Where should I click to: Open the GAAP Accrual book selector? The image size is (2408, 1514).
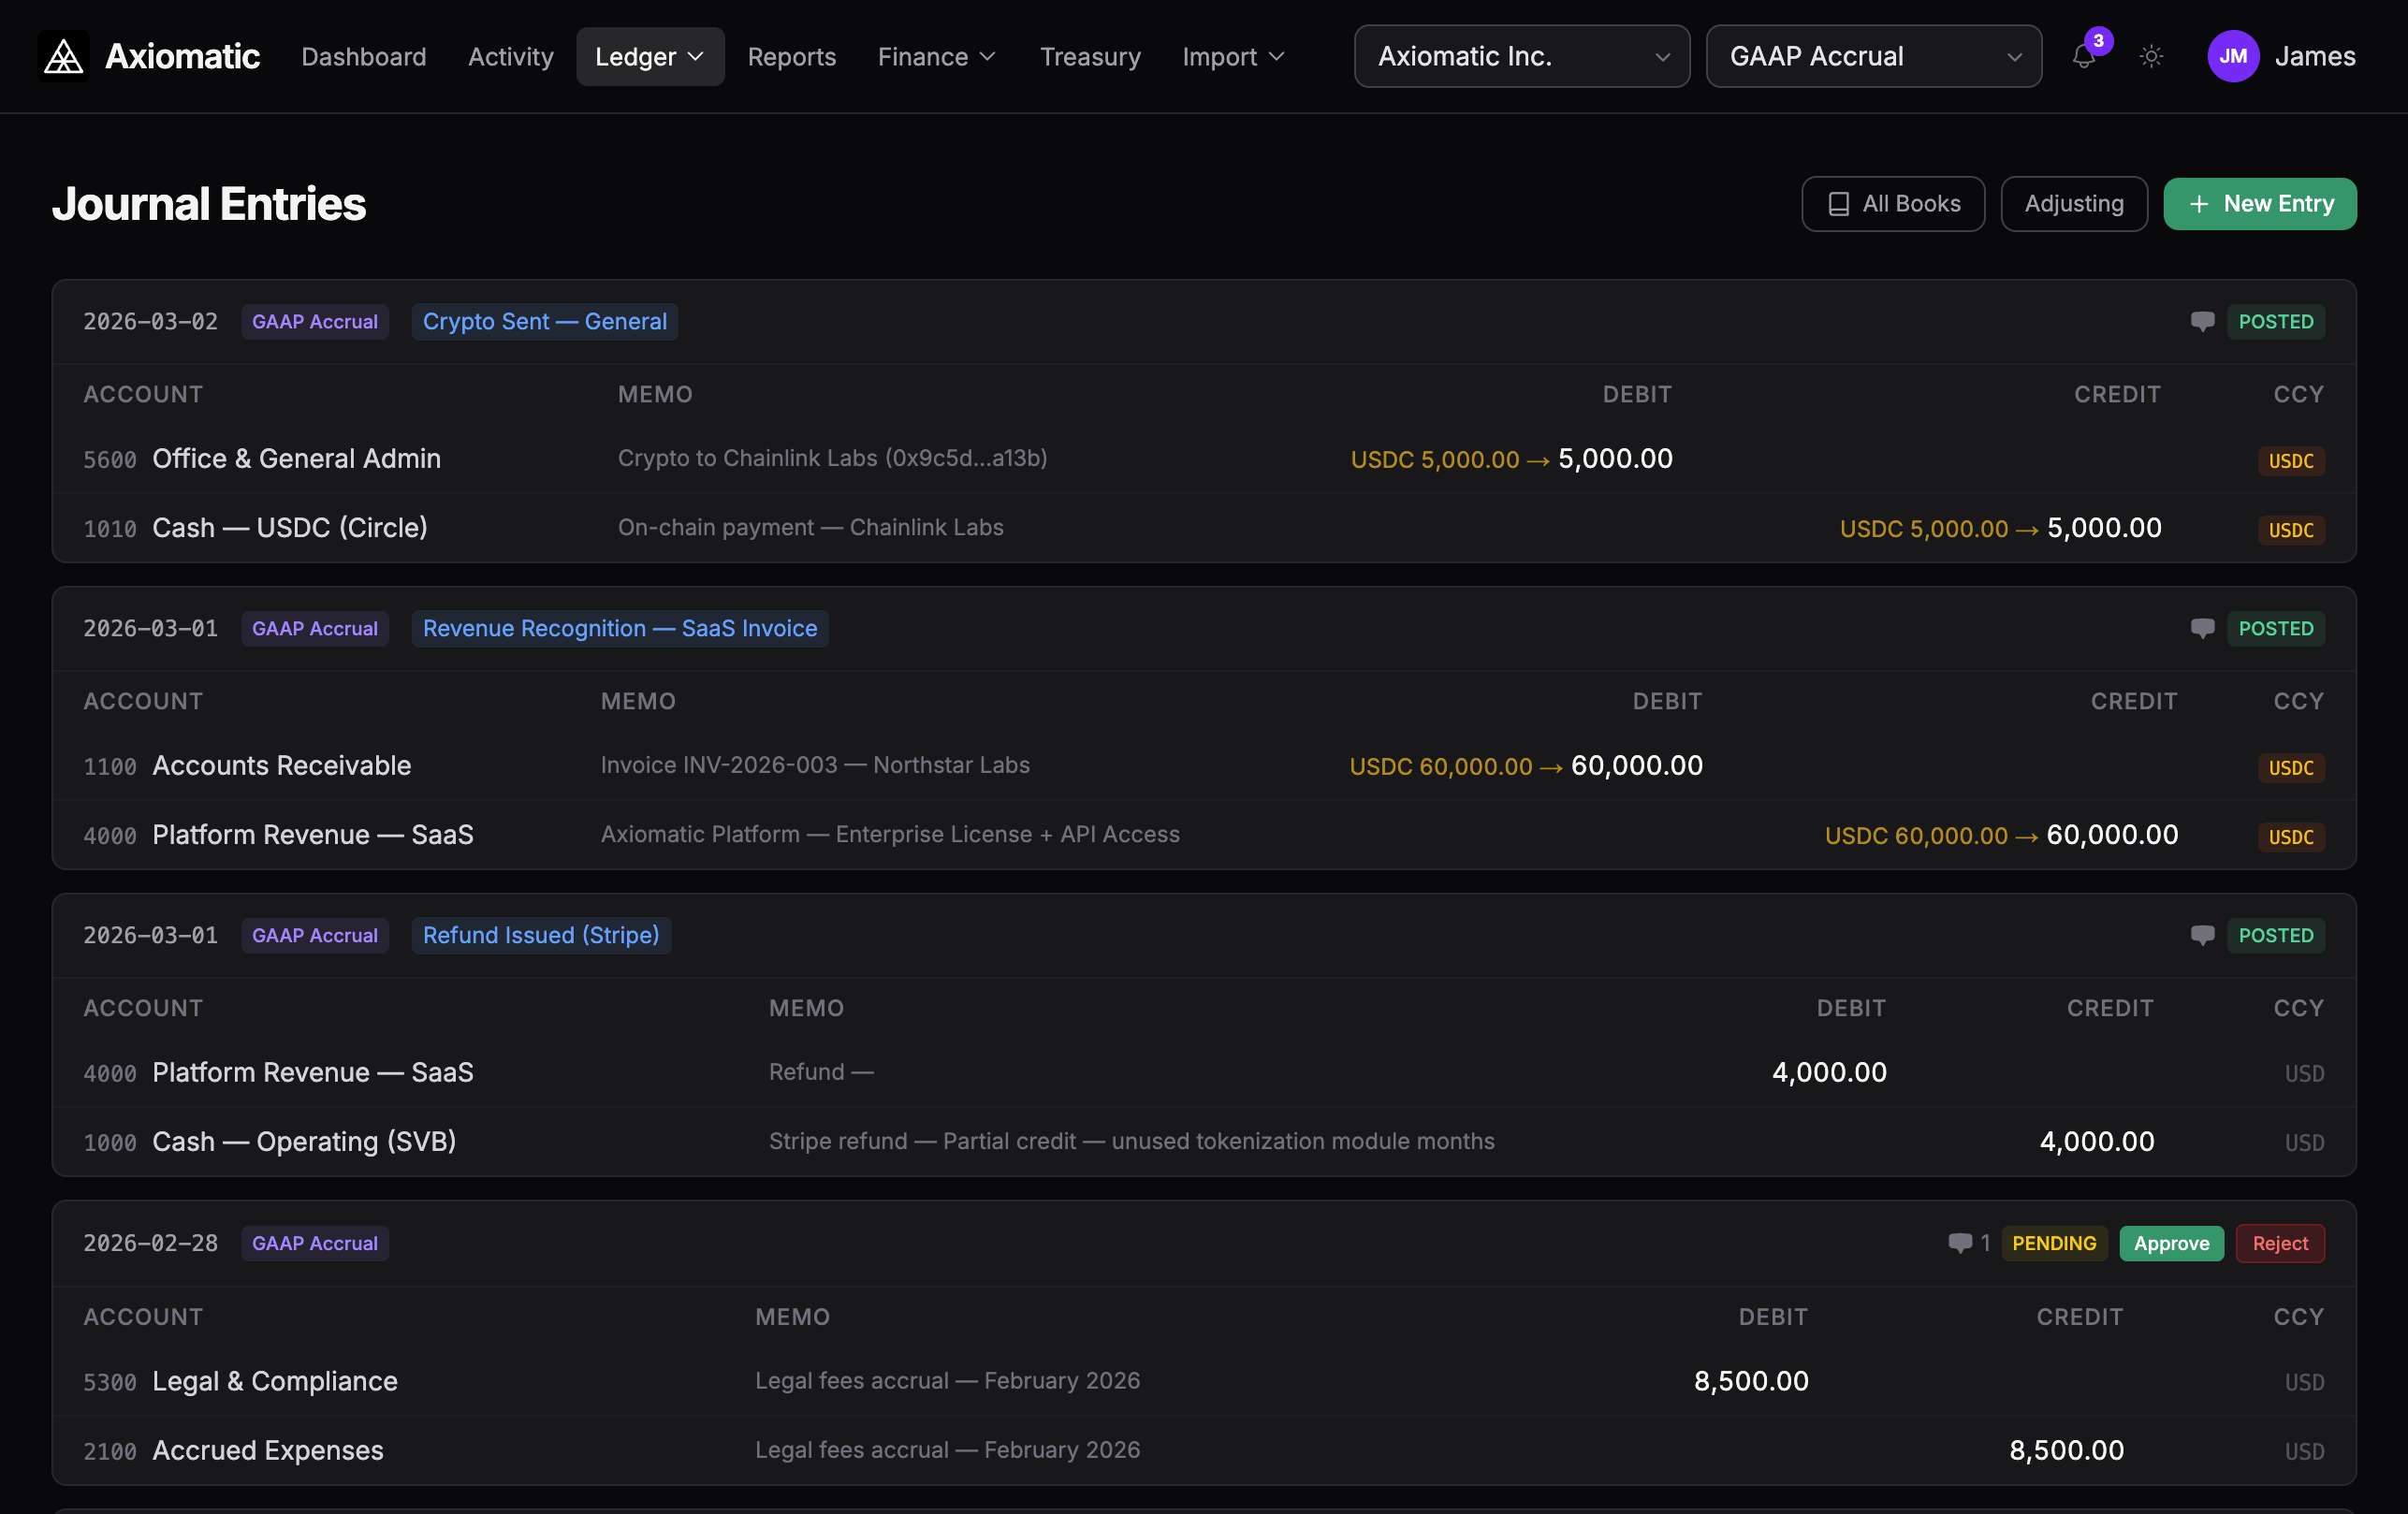(x=1873, y=57)
